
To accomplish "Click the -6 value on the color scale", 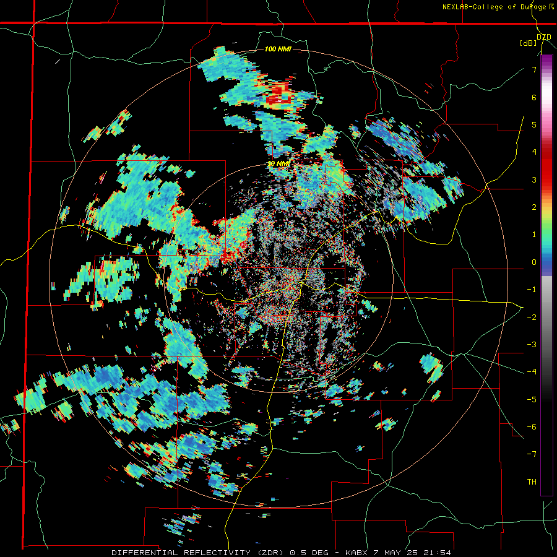I will [x=532, y=426].
